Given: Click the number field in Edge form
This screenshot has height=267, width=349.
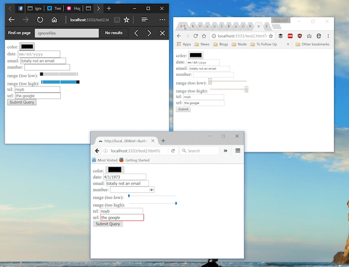Looking at the screenshot, I should click(47, 67).
